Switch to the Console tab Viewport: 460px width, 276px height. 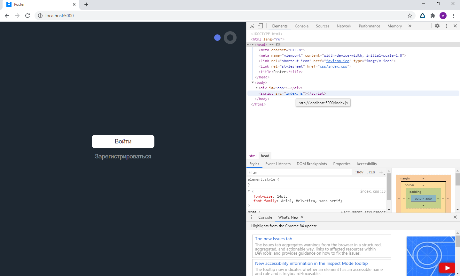click(x=301, y=26)
